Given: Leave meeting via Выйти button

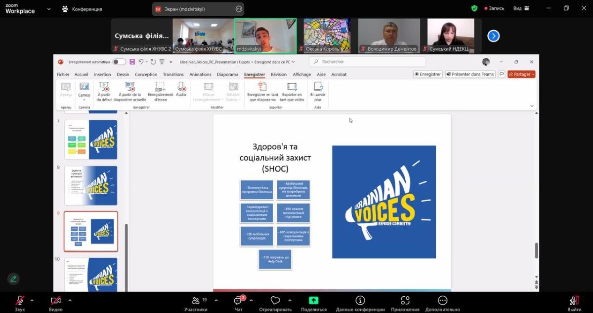Looking at the screenshot, I should [x=574, y=301].
